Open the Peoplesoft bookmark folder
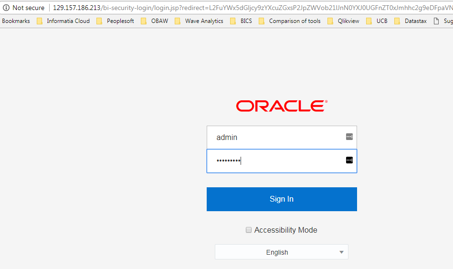Image resolution: width=453 pixels, height=269 pixels. coord(116,21)
